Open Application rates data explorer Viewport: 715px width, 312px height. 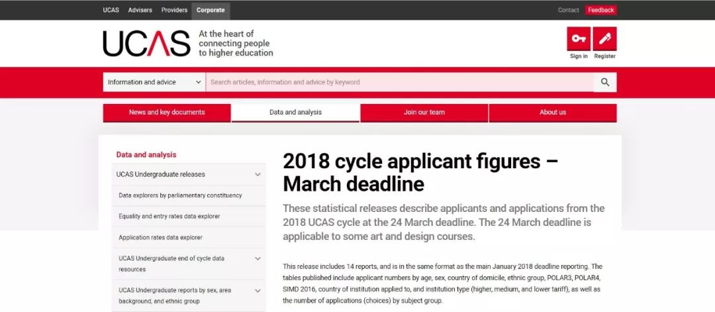pyautogui.click(x=160, y=237)
